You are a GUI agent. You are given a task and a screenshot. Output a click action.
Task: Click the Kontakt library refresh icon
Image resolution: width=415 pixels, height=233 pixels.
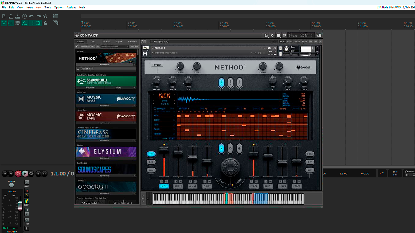click(x=77, y=46)
